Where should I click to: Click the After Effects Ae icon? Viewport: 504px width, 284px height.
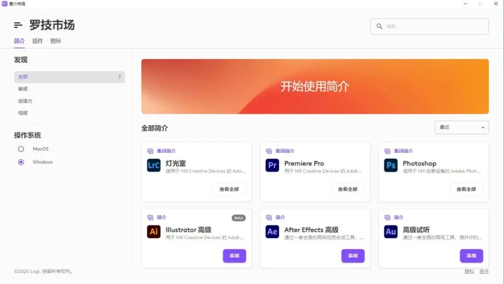[x=272, y=232]
